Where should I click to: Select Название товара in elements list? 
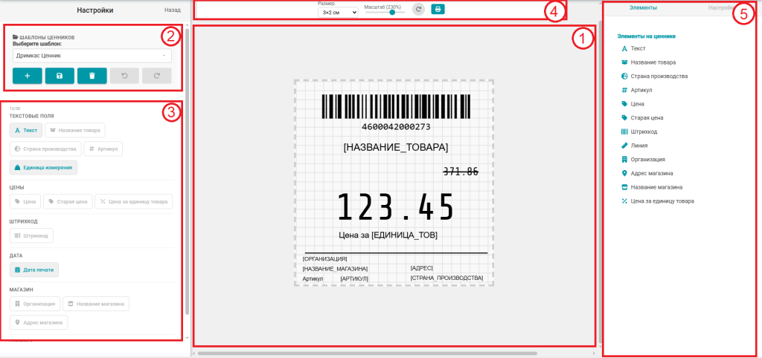pyautogui.click(x=648, y=62)
